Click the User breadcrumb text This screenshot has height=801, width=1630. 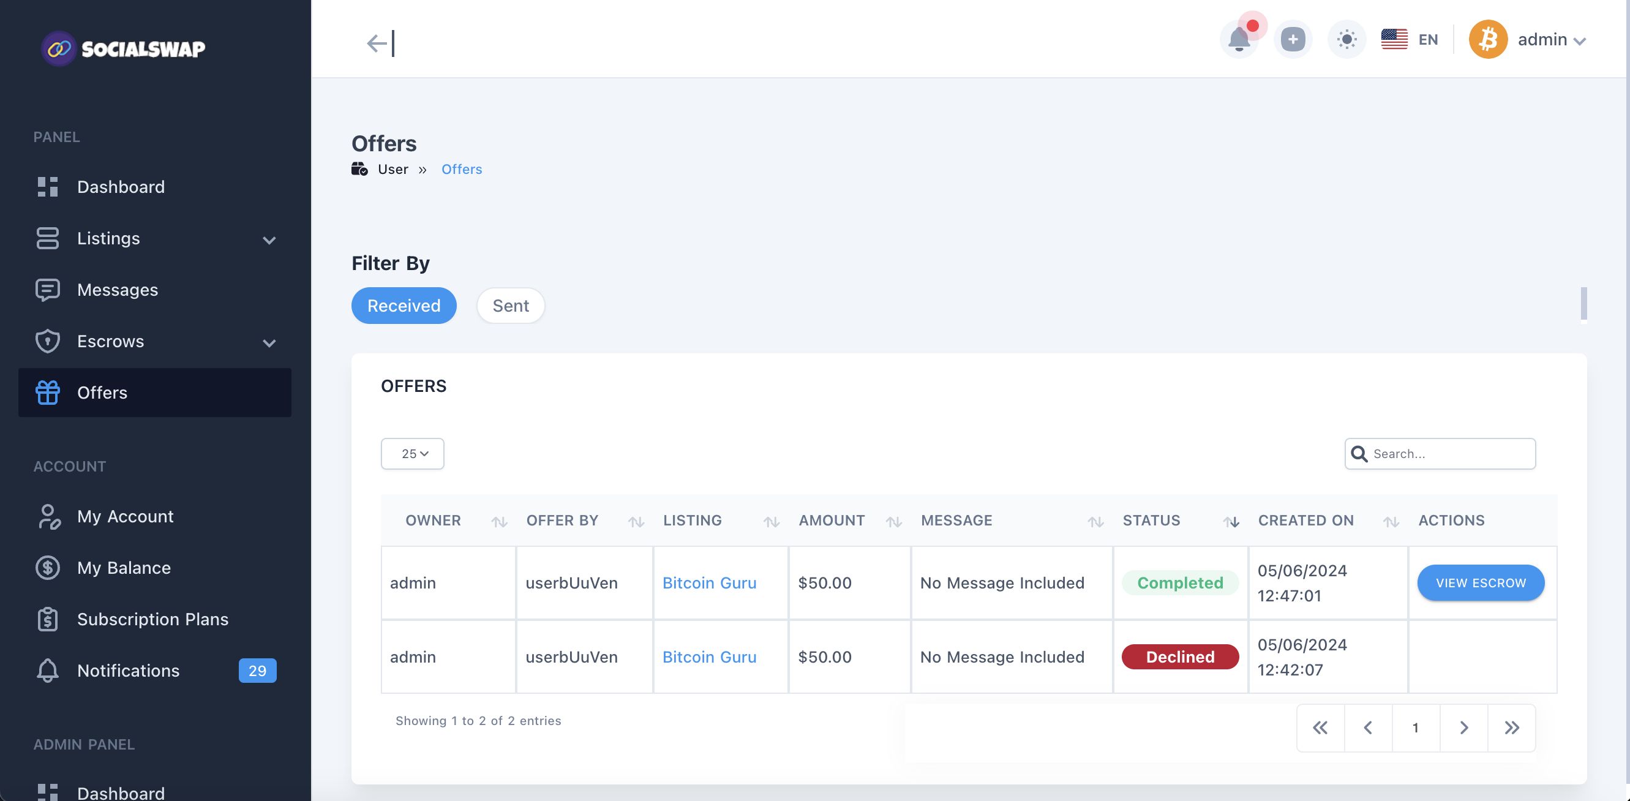[x=393, y=169]
